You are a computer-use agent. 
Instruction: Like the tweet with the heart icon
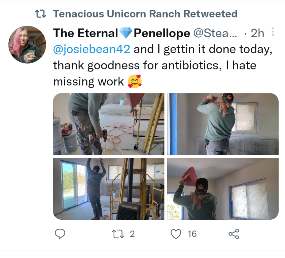176,234
